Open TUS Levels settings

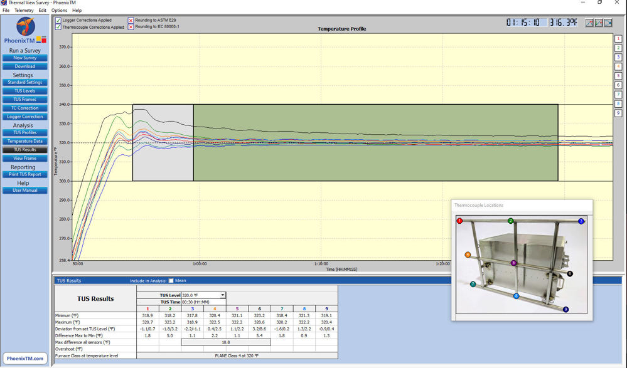coord(25,91)
